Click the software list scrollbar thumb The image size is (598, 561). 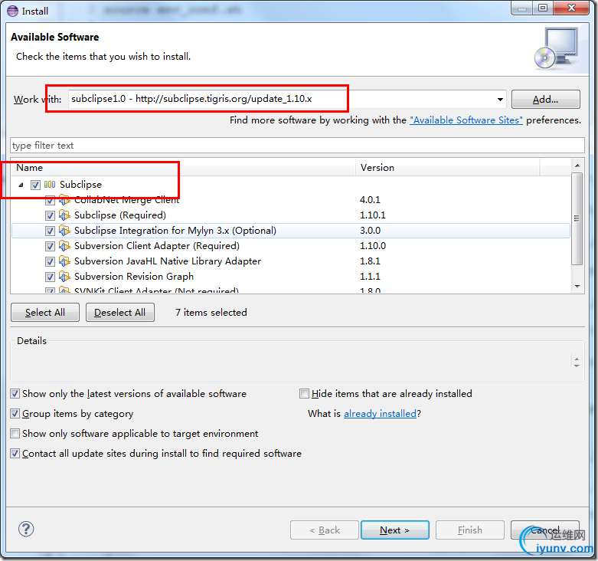577,218
